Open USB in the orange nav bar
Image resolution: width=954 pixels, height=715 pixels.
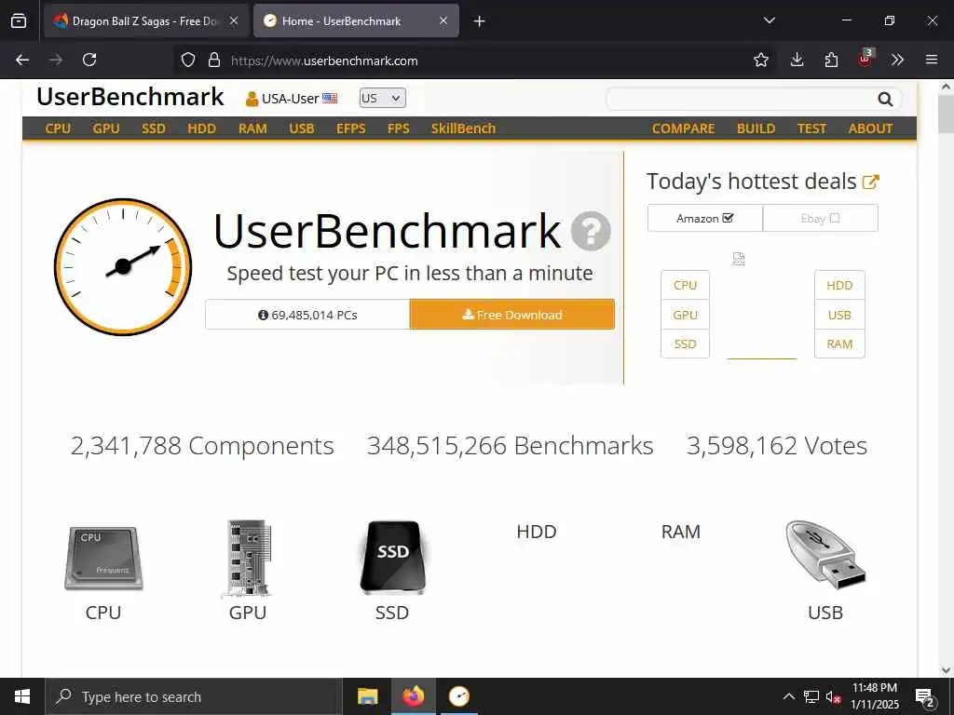[302, 128]
